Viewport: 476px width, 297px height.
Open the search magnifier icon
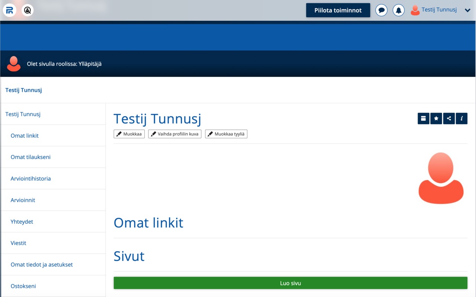(28, 10)
